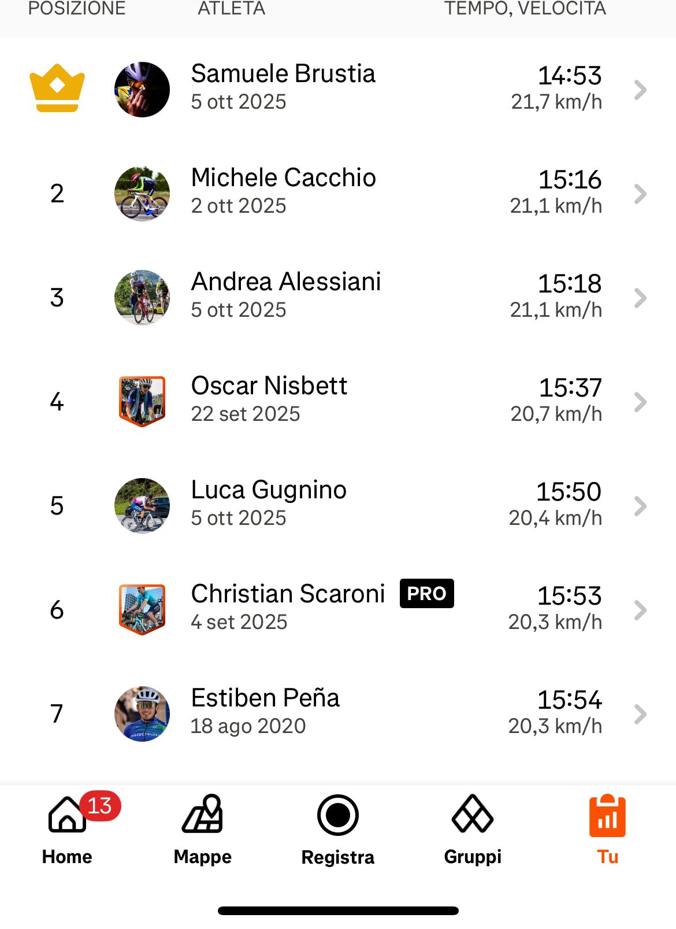The image size is (676, 929).
Task: Open Oscar Nisbett's row chevron
Action: click(640, 402)
